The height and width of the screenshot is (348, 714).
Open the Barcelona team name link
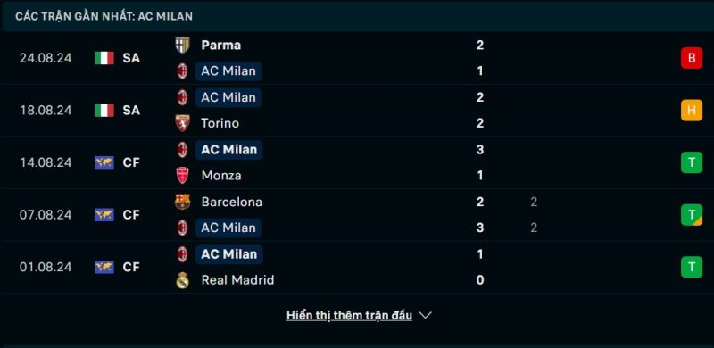pos(232,202)
